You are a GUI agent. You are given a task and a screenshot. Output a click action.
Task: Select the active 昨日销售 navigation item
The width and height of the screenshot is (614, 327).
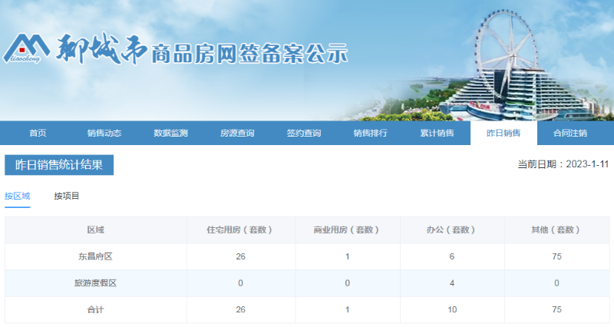click(503, 133)
